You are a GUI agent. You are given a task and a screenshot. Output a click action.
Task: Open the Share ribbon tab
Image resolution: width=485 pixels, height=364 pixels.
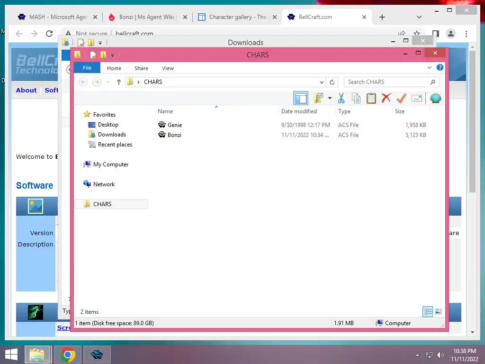(x=141, y=68)
